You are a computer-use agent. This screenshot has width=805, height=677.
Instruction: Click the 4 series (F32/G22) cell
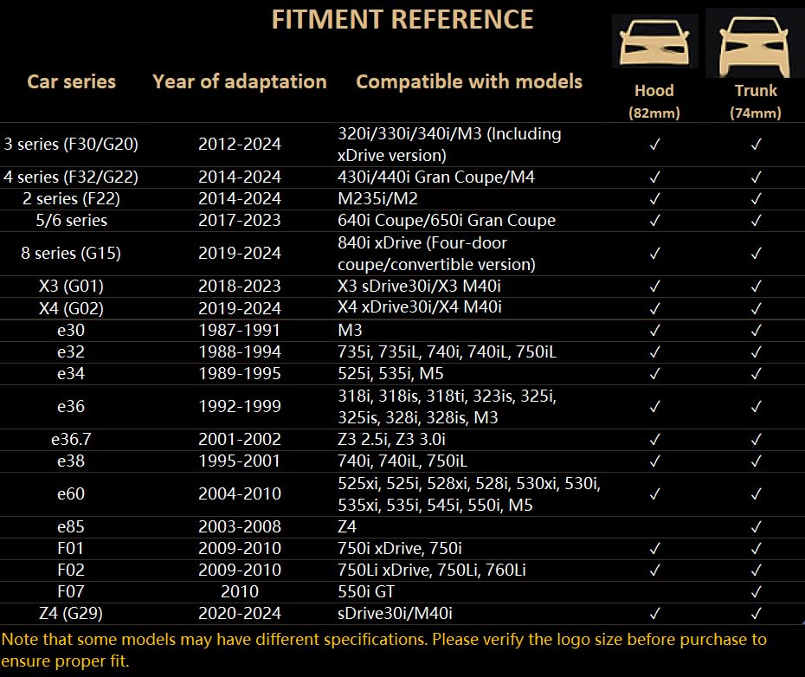pos(71,177)
